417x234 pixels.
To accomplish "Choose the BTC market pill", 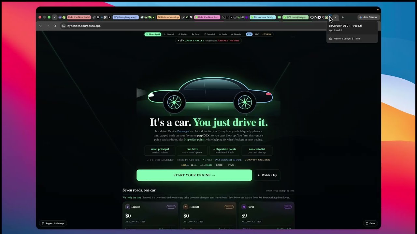I will 257,34.
